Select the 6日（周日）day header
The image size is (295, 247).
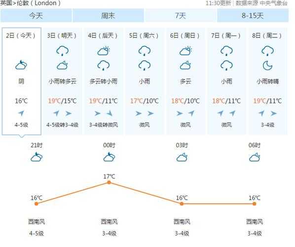click(x=185, y=36)
